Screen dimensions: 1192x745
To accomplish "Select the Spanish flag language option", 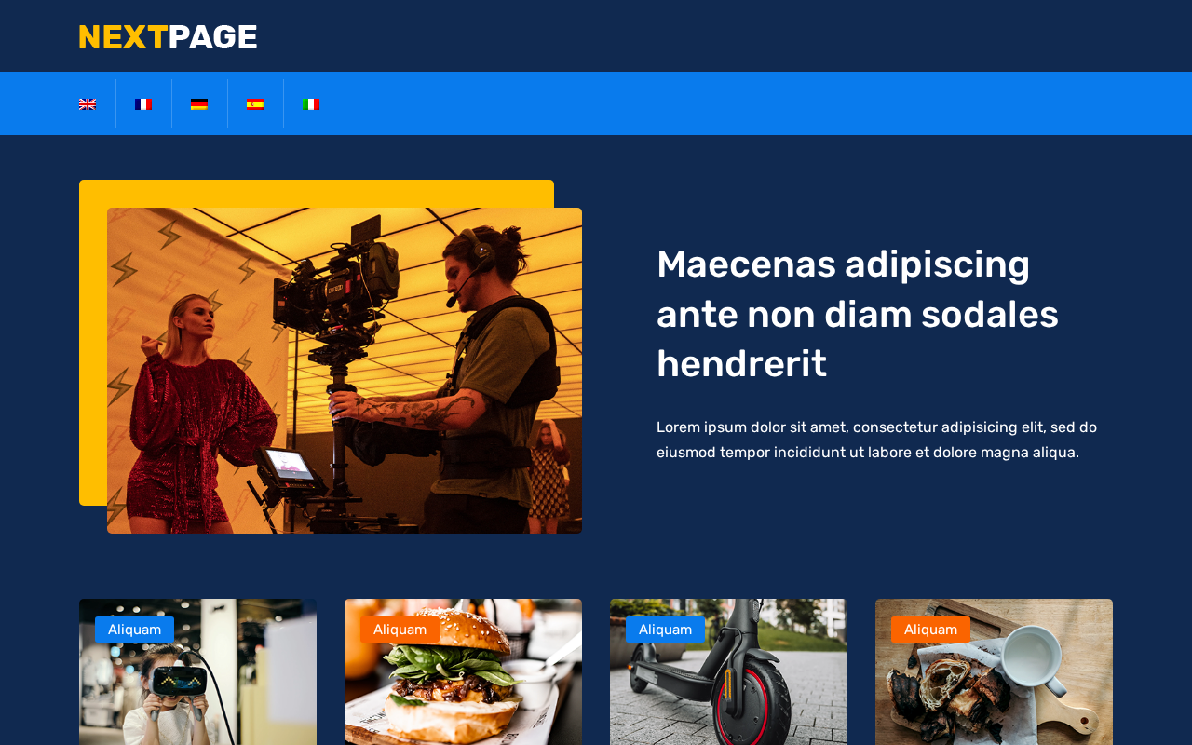I will 255,104.
